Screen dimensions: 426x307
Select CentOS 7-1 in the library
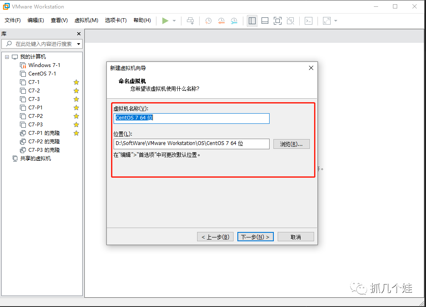pyautogui.click(x=42, y=74)
